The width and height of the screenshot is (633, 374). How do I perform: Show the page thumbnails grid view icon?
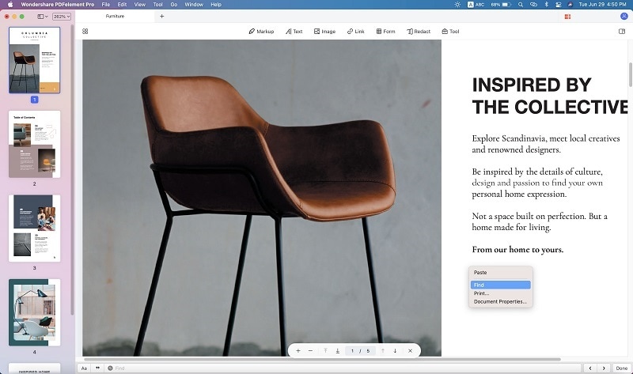(x=85, y=32)
